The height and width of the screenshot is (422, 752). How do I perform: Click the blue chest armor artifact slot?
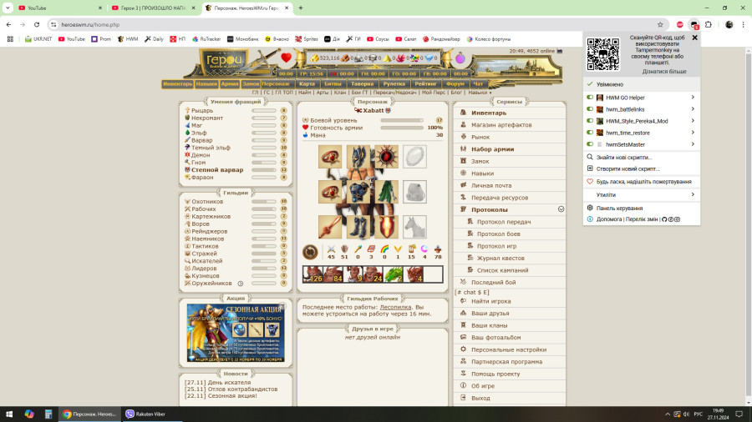(x=358, y=192)
